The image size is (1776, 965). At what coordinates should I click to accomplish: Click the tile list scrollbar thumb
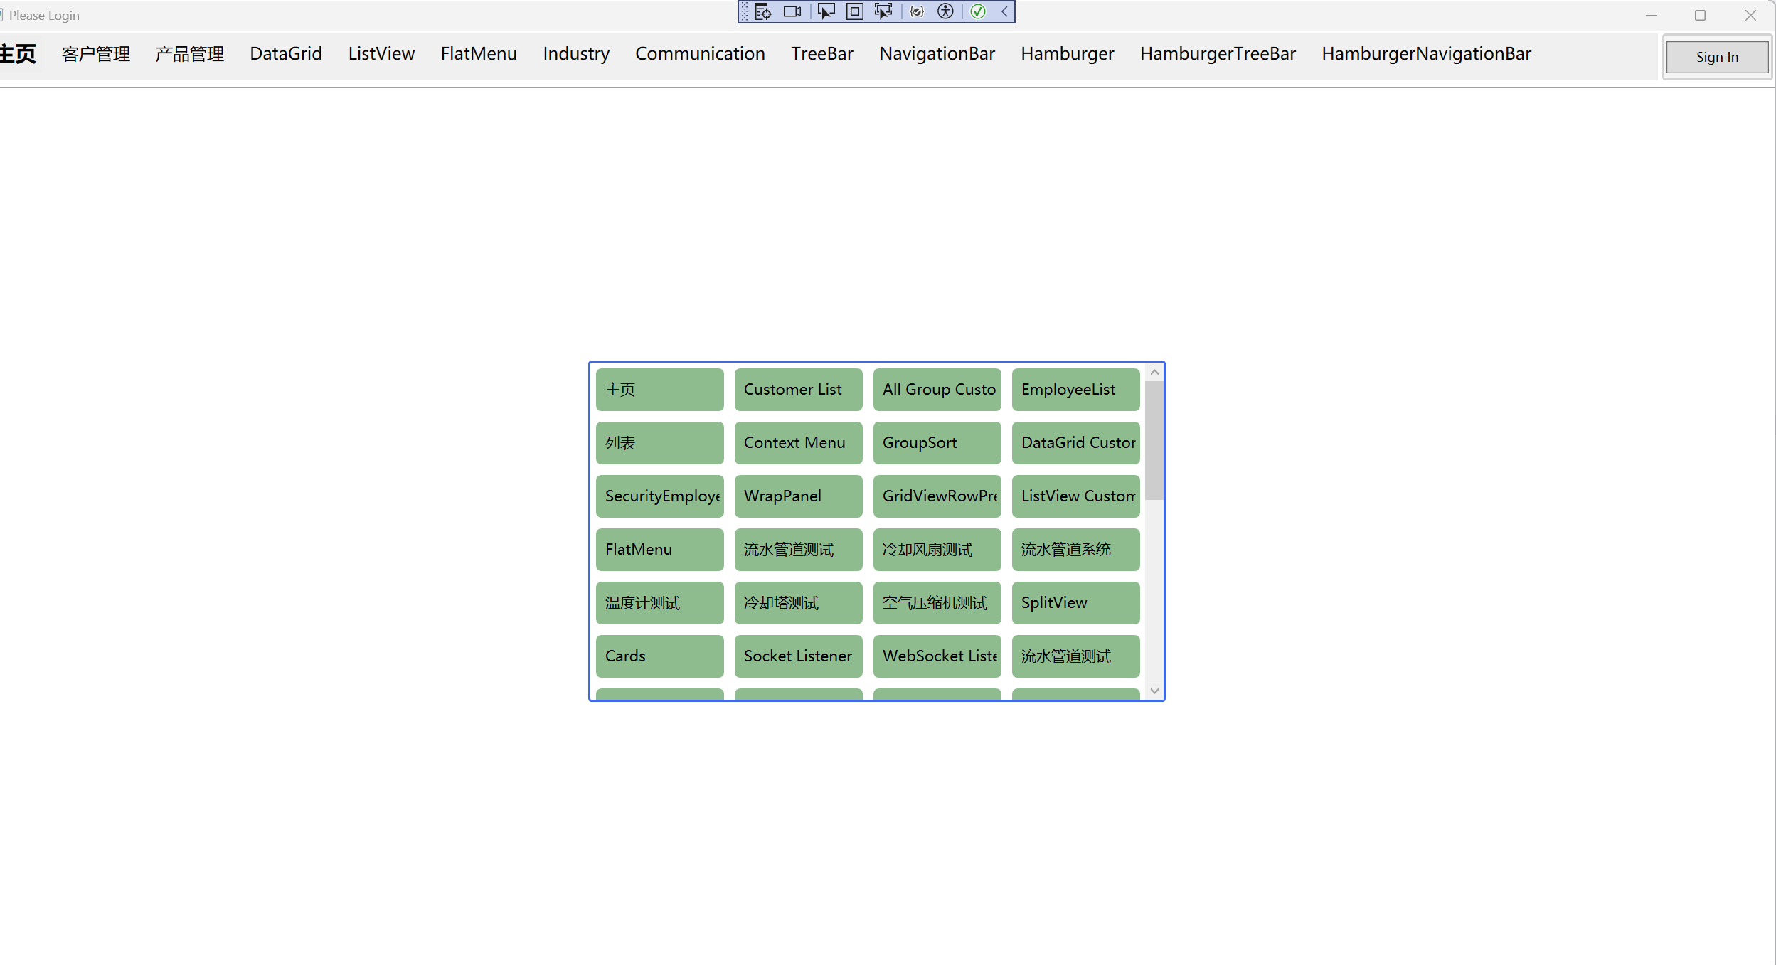1154,441
